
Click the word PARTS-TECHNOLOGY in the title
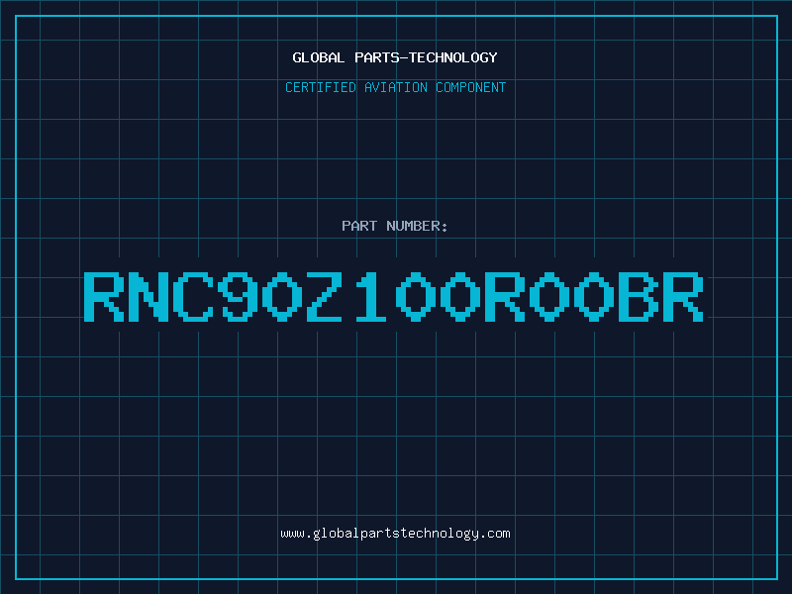427,57
